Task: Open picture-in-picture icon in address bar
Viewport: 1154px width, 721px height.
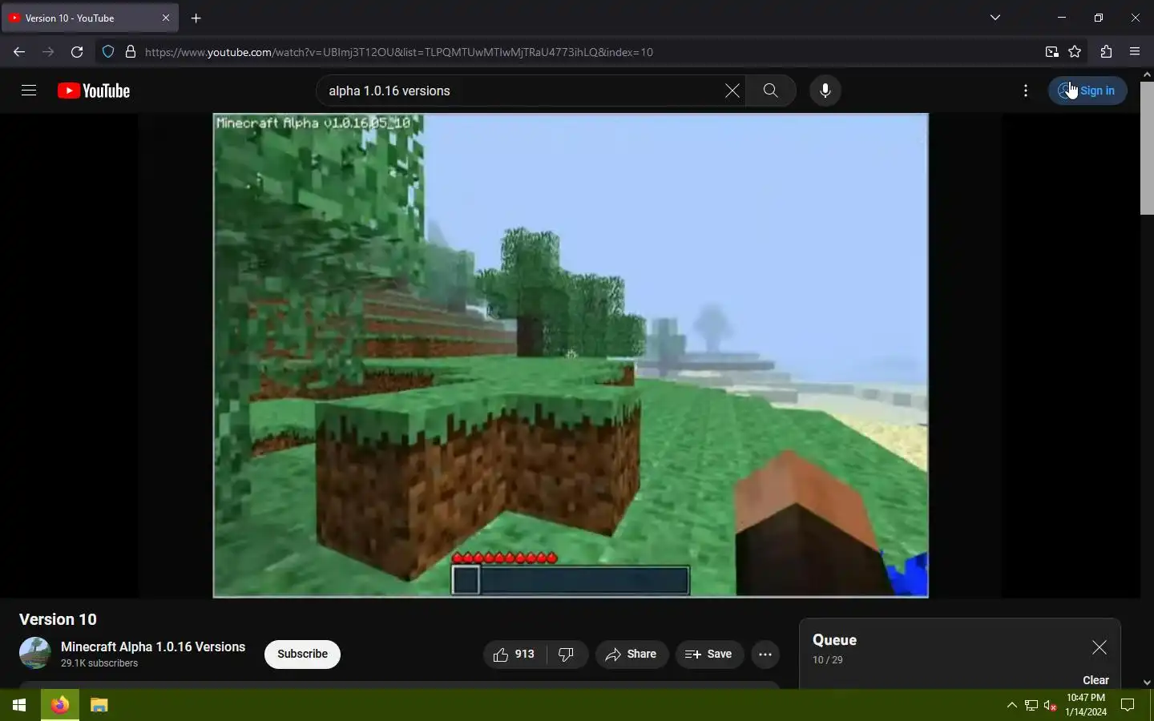Action: [1052, 52]
